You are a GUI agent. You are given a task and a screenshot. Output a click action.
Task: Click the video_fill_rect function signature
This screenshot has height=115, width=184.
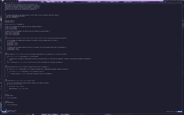click(x=20, y=81)
